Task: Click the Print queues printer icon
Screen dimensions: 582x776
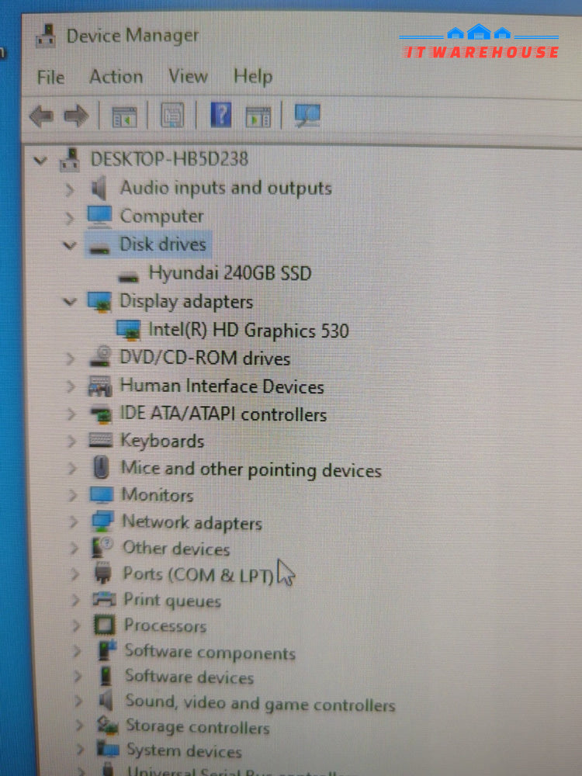Action: [105, 599]
